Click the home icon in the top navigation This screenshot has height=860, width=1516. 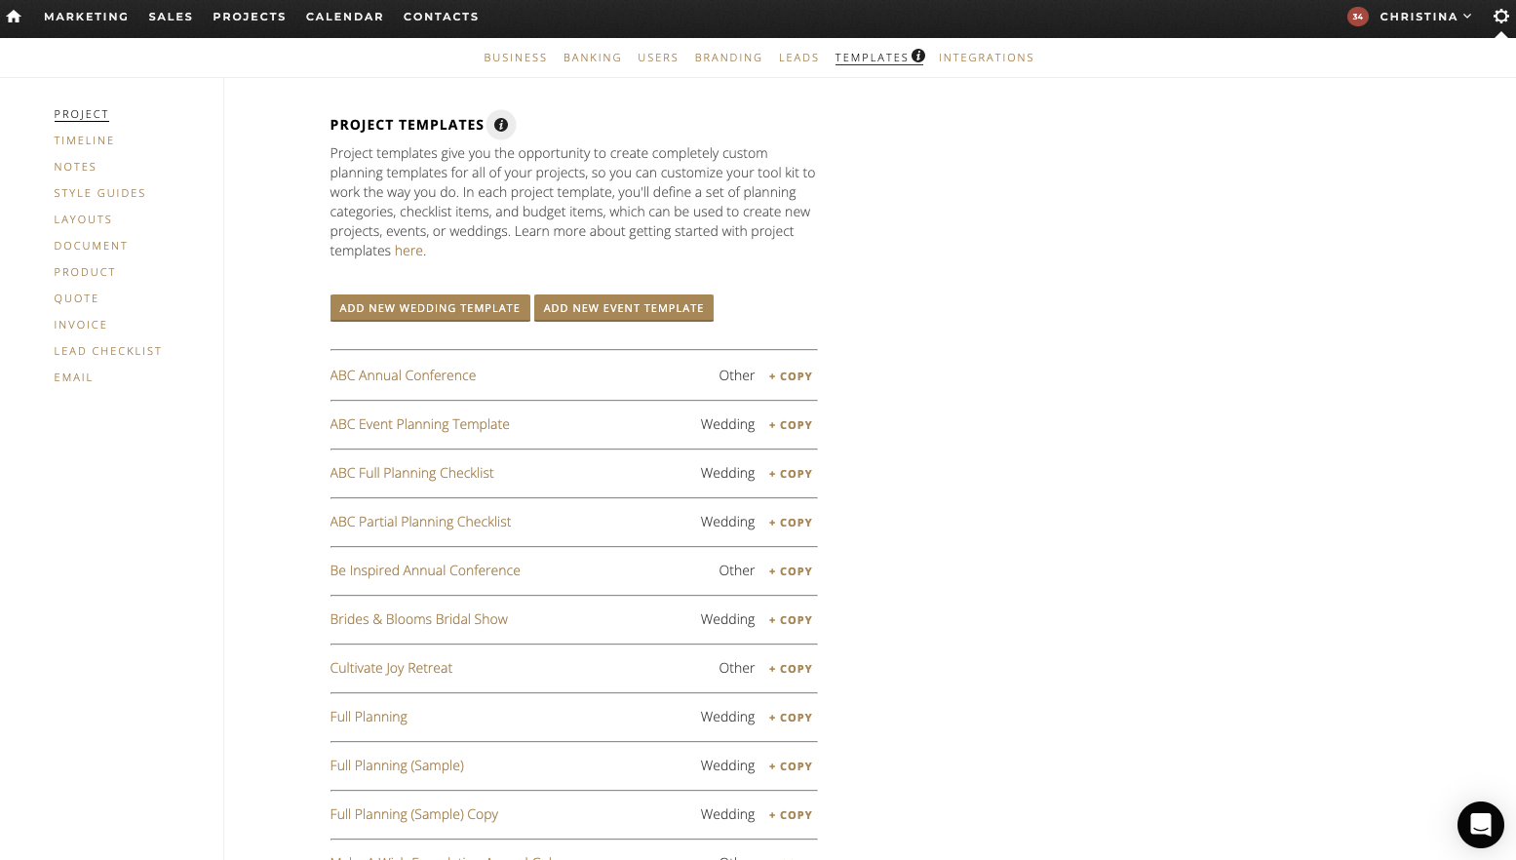coord(14,16)
